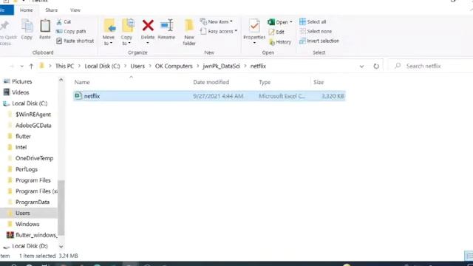This screenshot has width=473, height=266.
Task: Navigate to jwnPk_DataSci breadcrumb
Action: point(222,66)
